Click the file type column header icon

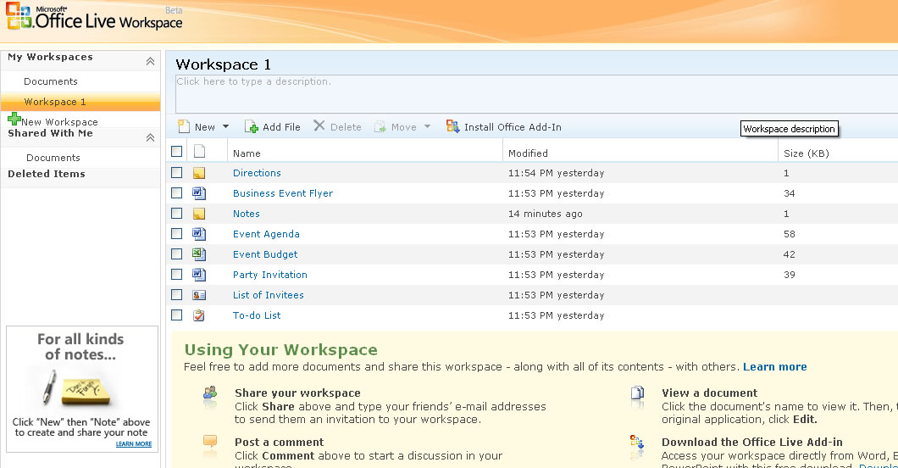199,151
